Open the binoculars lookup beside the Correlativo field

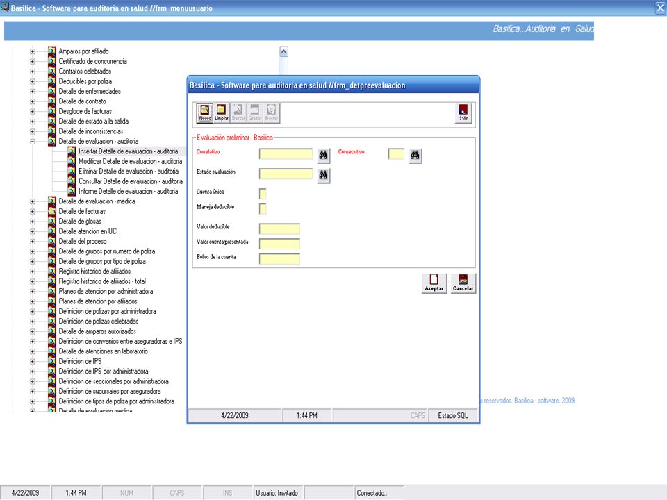coord(324,155)
